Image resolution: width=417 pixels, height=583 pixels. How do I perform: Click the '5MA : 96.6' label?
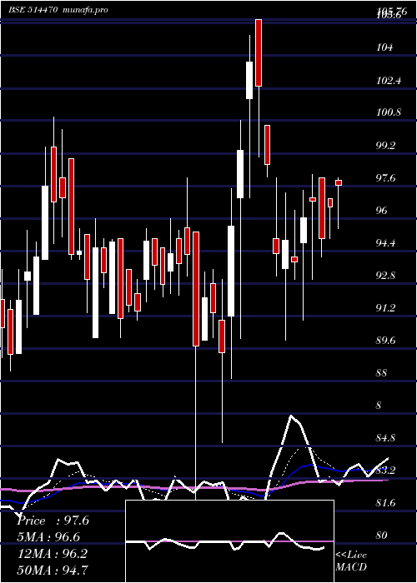[x=48, y=537]
